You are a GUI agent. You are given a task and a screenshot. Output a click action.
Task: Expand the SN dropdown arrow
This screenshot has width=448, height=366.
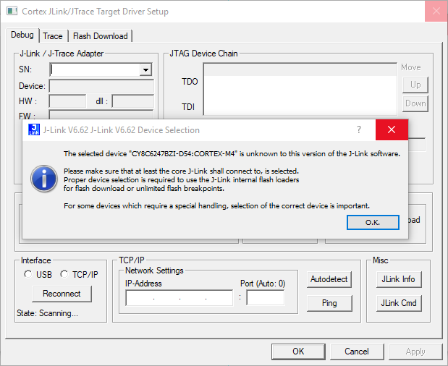click(x=145, y=69)
